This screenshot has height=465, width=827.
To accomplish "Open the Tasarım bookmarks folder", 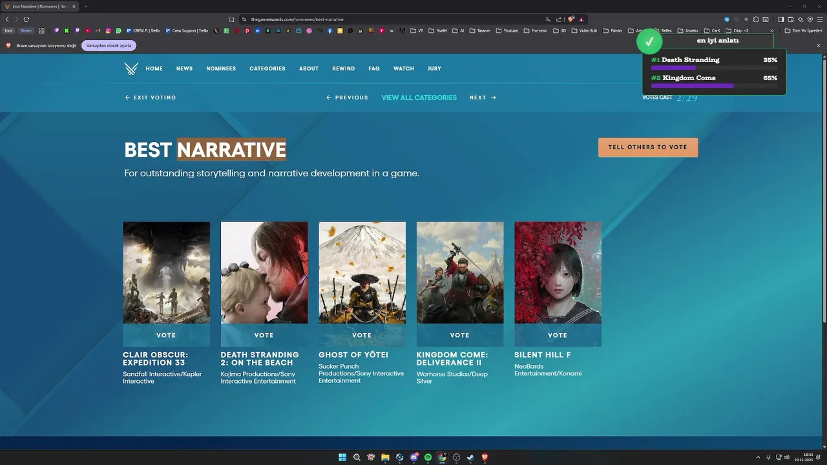I will point(479,30).
